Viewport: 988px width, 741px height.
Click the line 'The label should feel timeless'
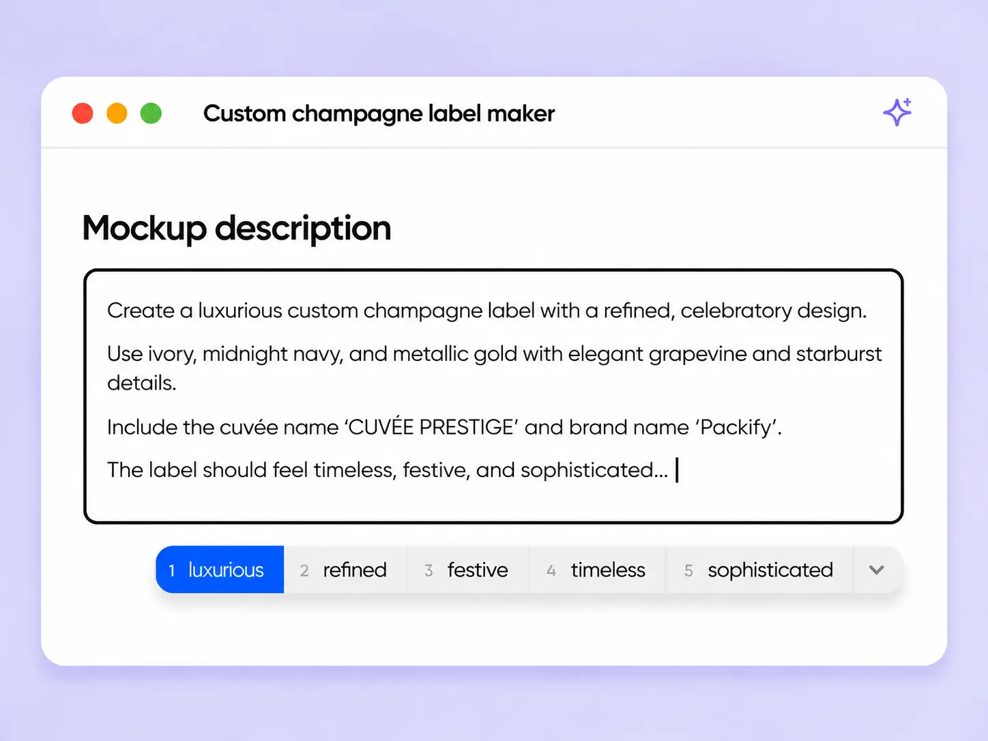(x=388, y=470)
